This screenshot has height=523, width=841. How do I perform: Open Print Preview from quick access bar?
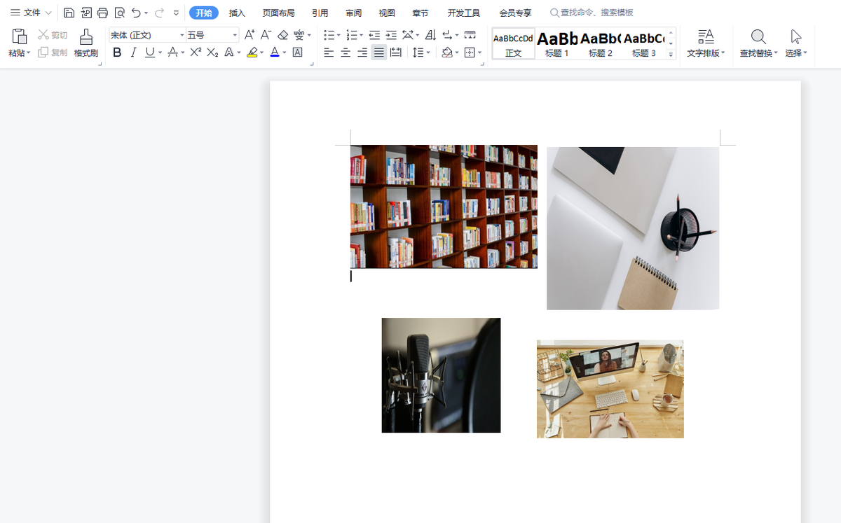click(x=119, y=13)
